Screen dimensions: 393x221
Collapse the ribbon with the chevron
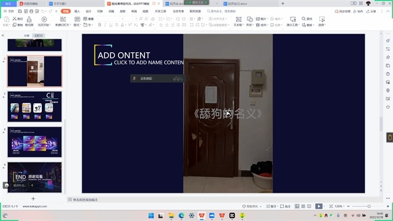click(387, 11)
